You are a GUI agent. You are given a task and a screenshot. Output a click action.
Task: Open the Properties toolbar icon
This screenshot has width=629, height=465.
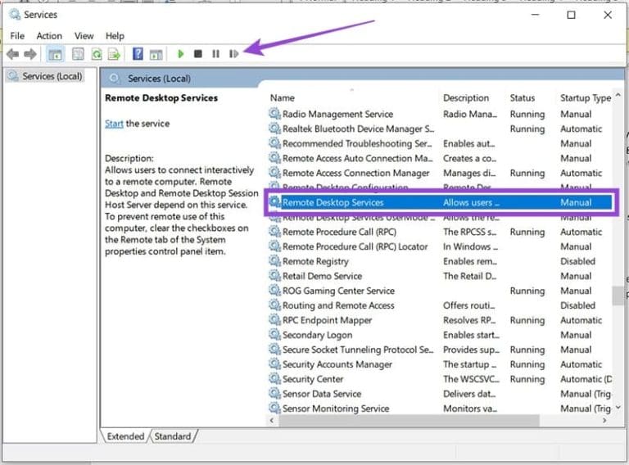pyautogui.click(x=78, y=54)
